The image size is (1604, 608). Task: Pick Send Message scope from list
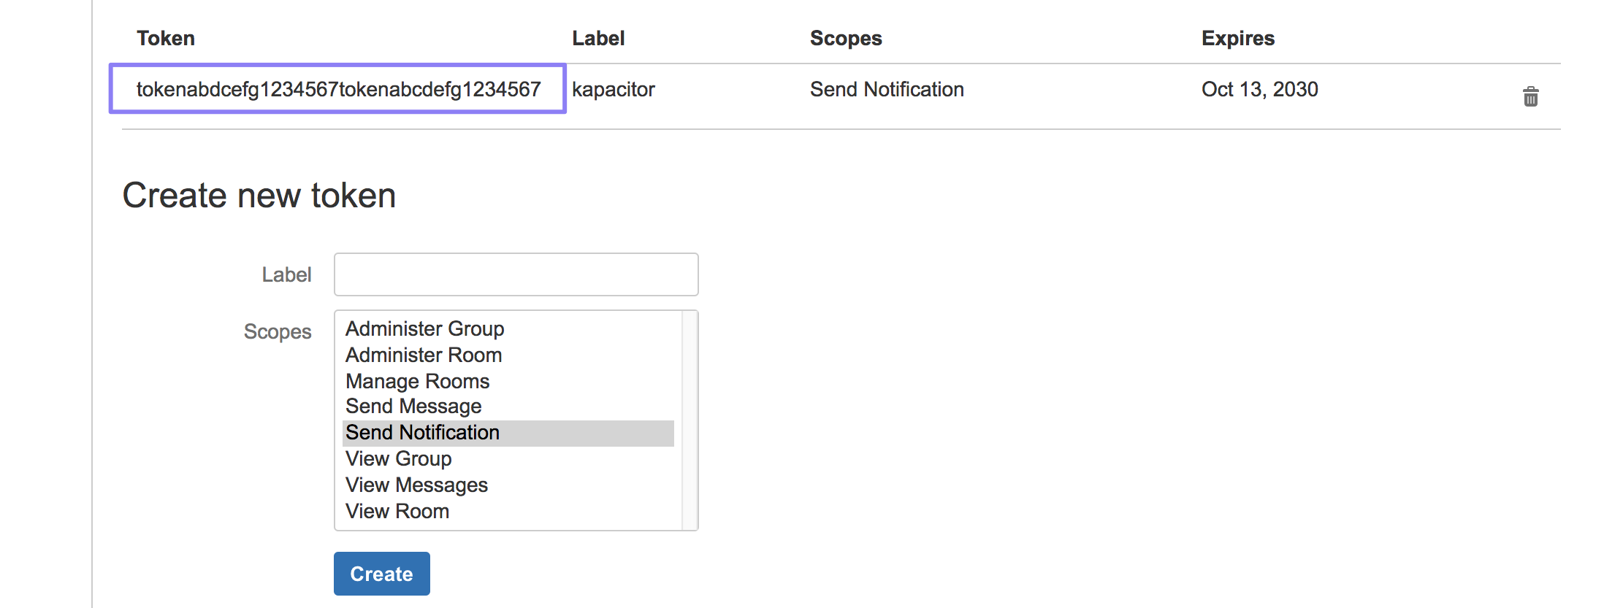[x=413, y=406]
